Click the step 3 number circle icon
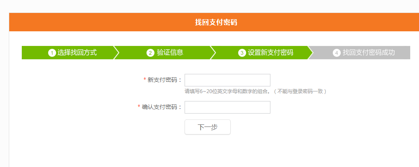Image resolution: width=419 pixels, height=167 pixels. tap(242, 53)
